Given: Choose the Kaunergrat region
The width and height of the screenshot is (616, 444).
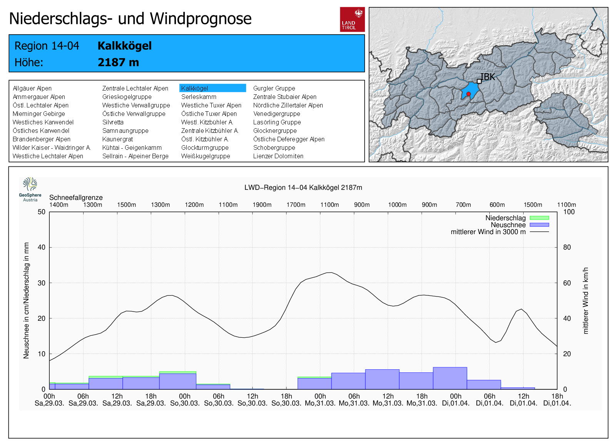Looking at the screenshot, I should pos(117,139).
